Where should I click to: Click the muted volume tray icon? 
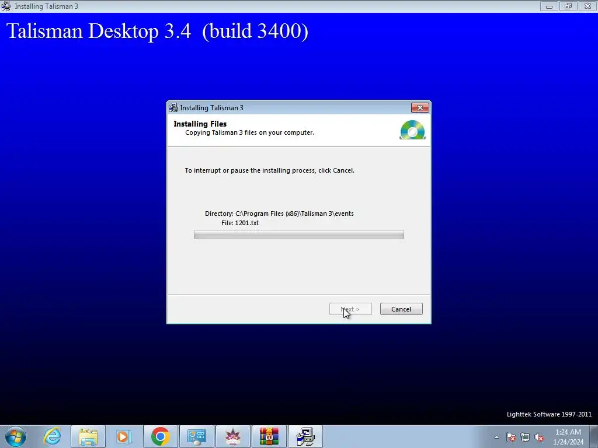(539, 437)
